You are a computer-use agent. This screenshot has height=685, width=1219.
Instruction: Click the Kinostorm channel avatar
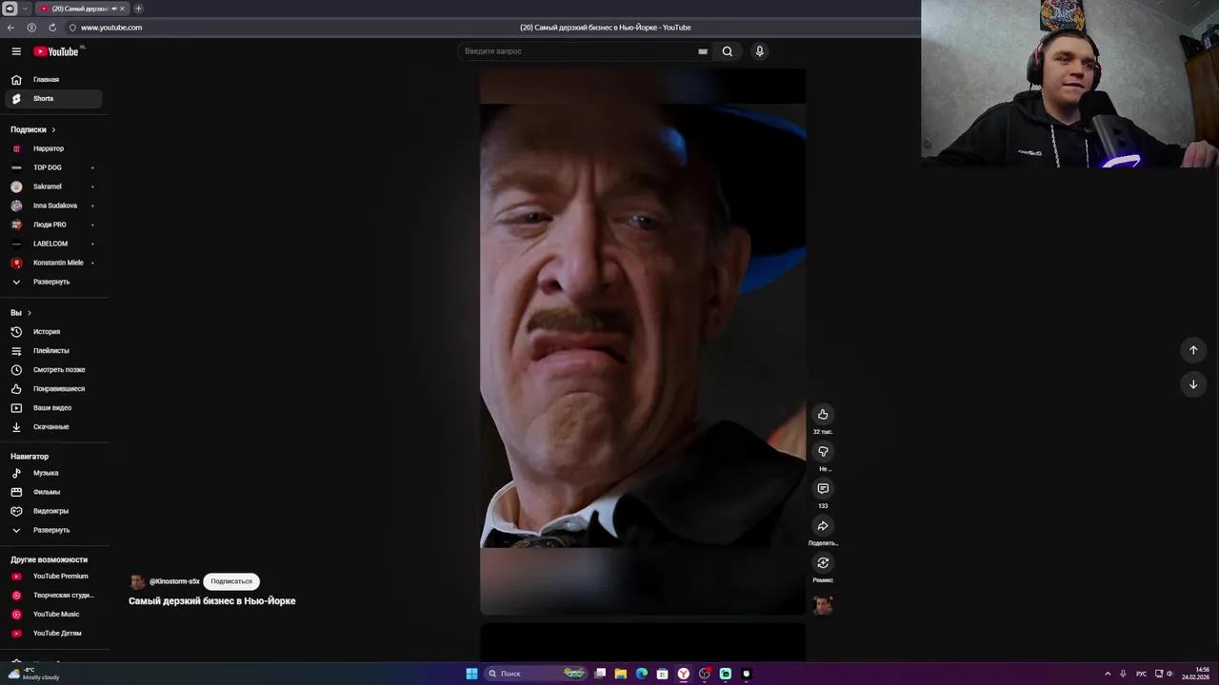pyautogui.click(x=137, y=581)
